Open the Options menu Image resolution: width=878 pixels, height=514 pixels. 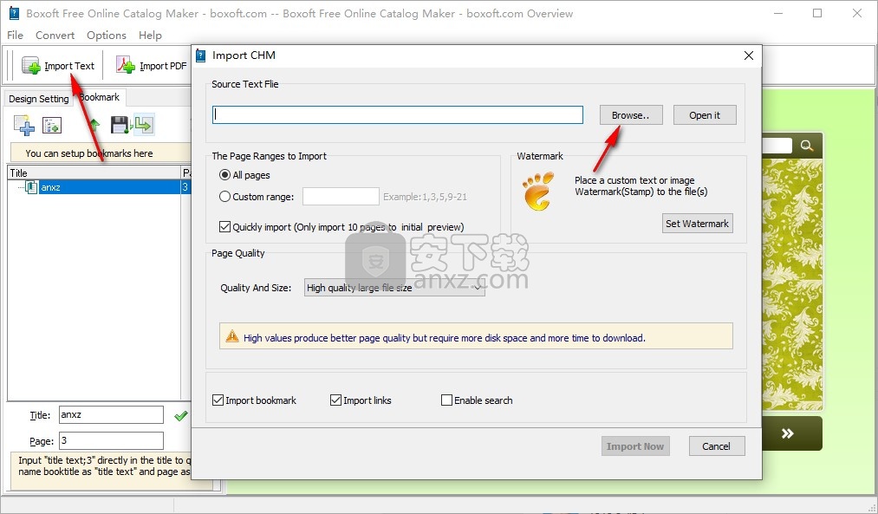click(x=107, y=36)
